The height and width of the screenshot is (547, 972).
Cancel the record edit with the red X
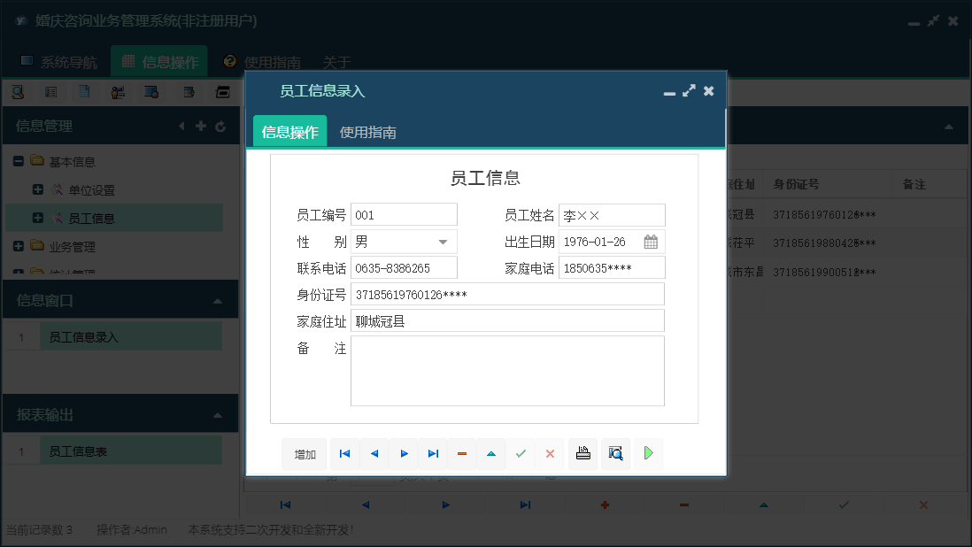550,453
